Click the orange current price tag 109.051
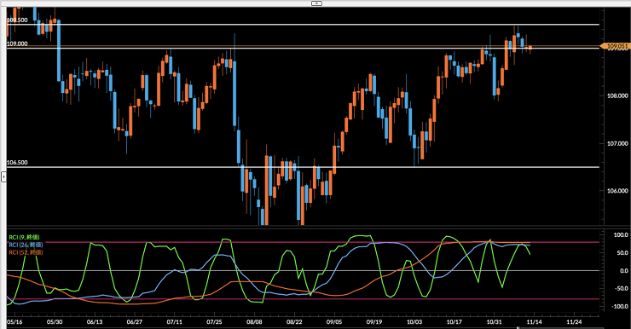Viewport: 631px width, 329px height. click(615, 46)
